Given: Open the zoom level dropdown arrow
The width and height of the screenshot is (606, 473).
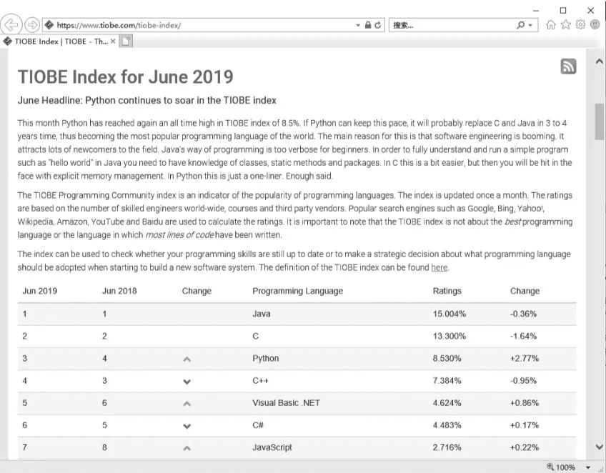Looking at the screenshot, I should [588, 467].
